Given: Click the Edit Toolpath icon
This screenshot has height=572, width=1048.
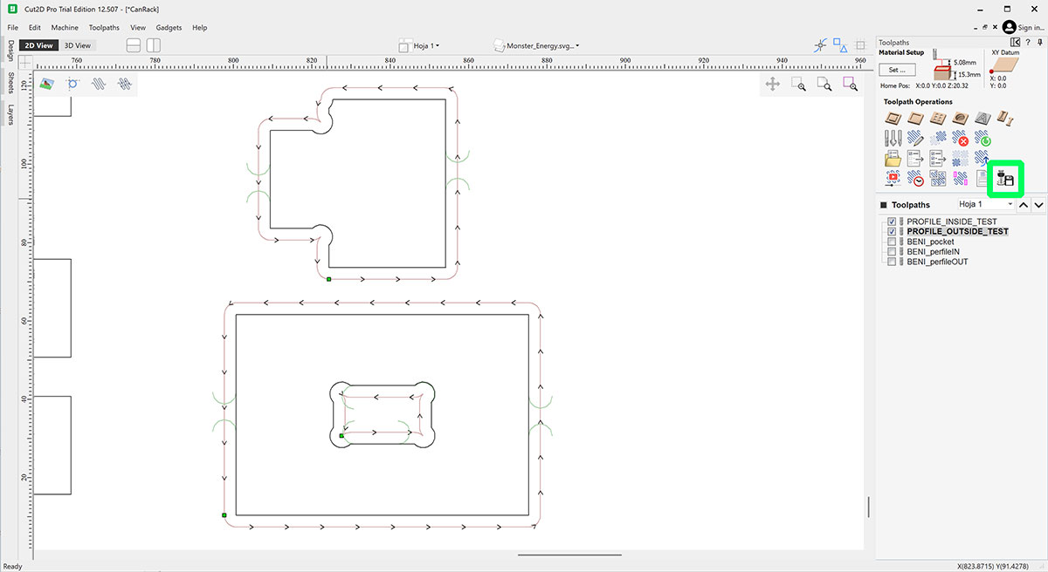Looking at the screenshot, I should [915, 138].
